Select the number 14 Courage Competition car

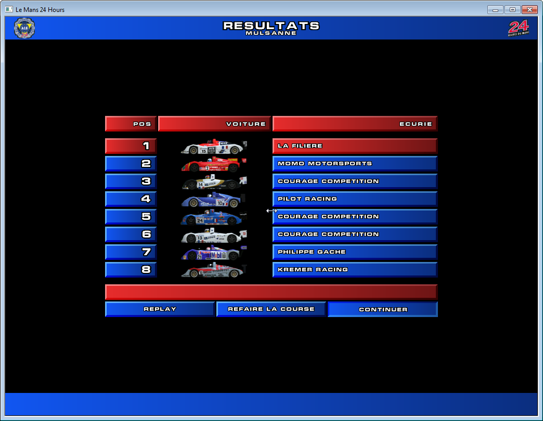[x=214, y=181]
